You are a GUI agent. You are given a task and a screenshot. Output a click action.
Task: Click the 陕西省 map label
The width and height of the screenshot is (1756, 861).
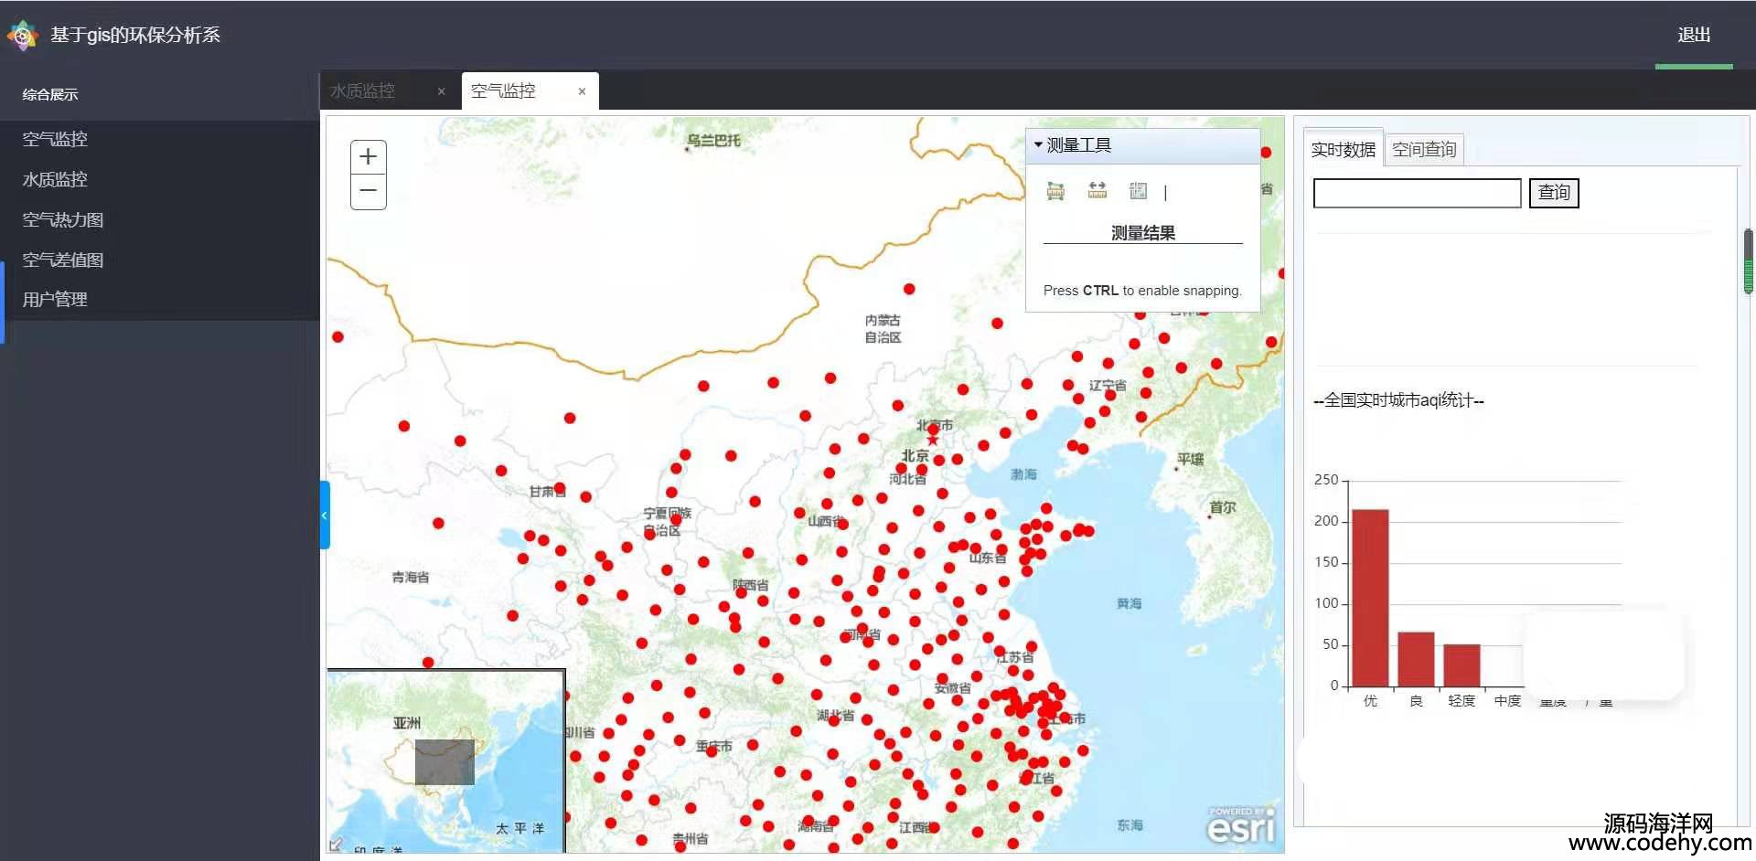click(750, 585)
